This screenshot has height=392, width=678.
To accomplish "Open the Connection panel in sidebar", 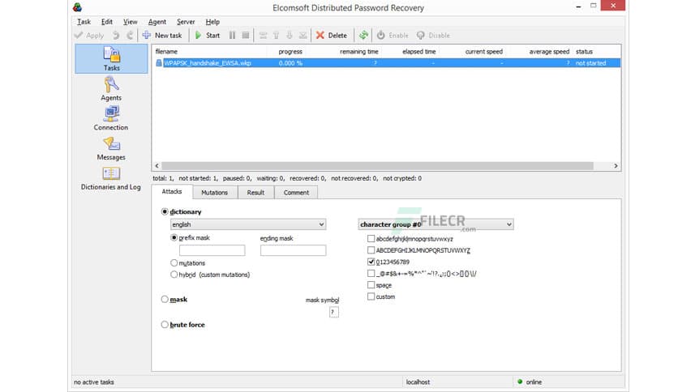I will [111, 118].
